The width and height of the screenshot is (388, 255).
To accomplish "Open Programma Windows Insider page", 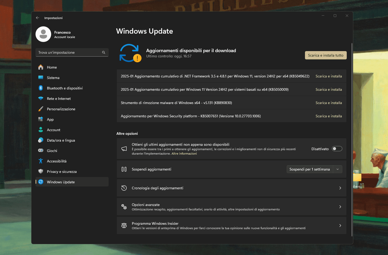I will click(231, 226).
